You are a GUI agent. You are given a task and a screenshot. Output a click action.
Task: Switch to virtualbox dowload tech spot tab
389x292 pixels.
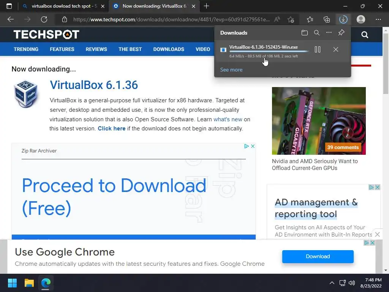pos(64,6)
